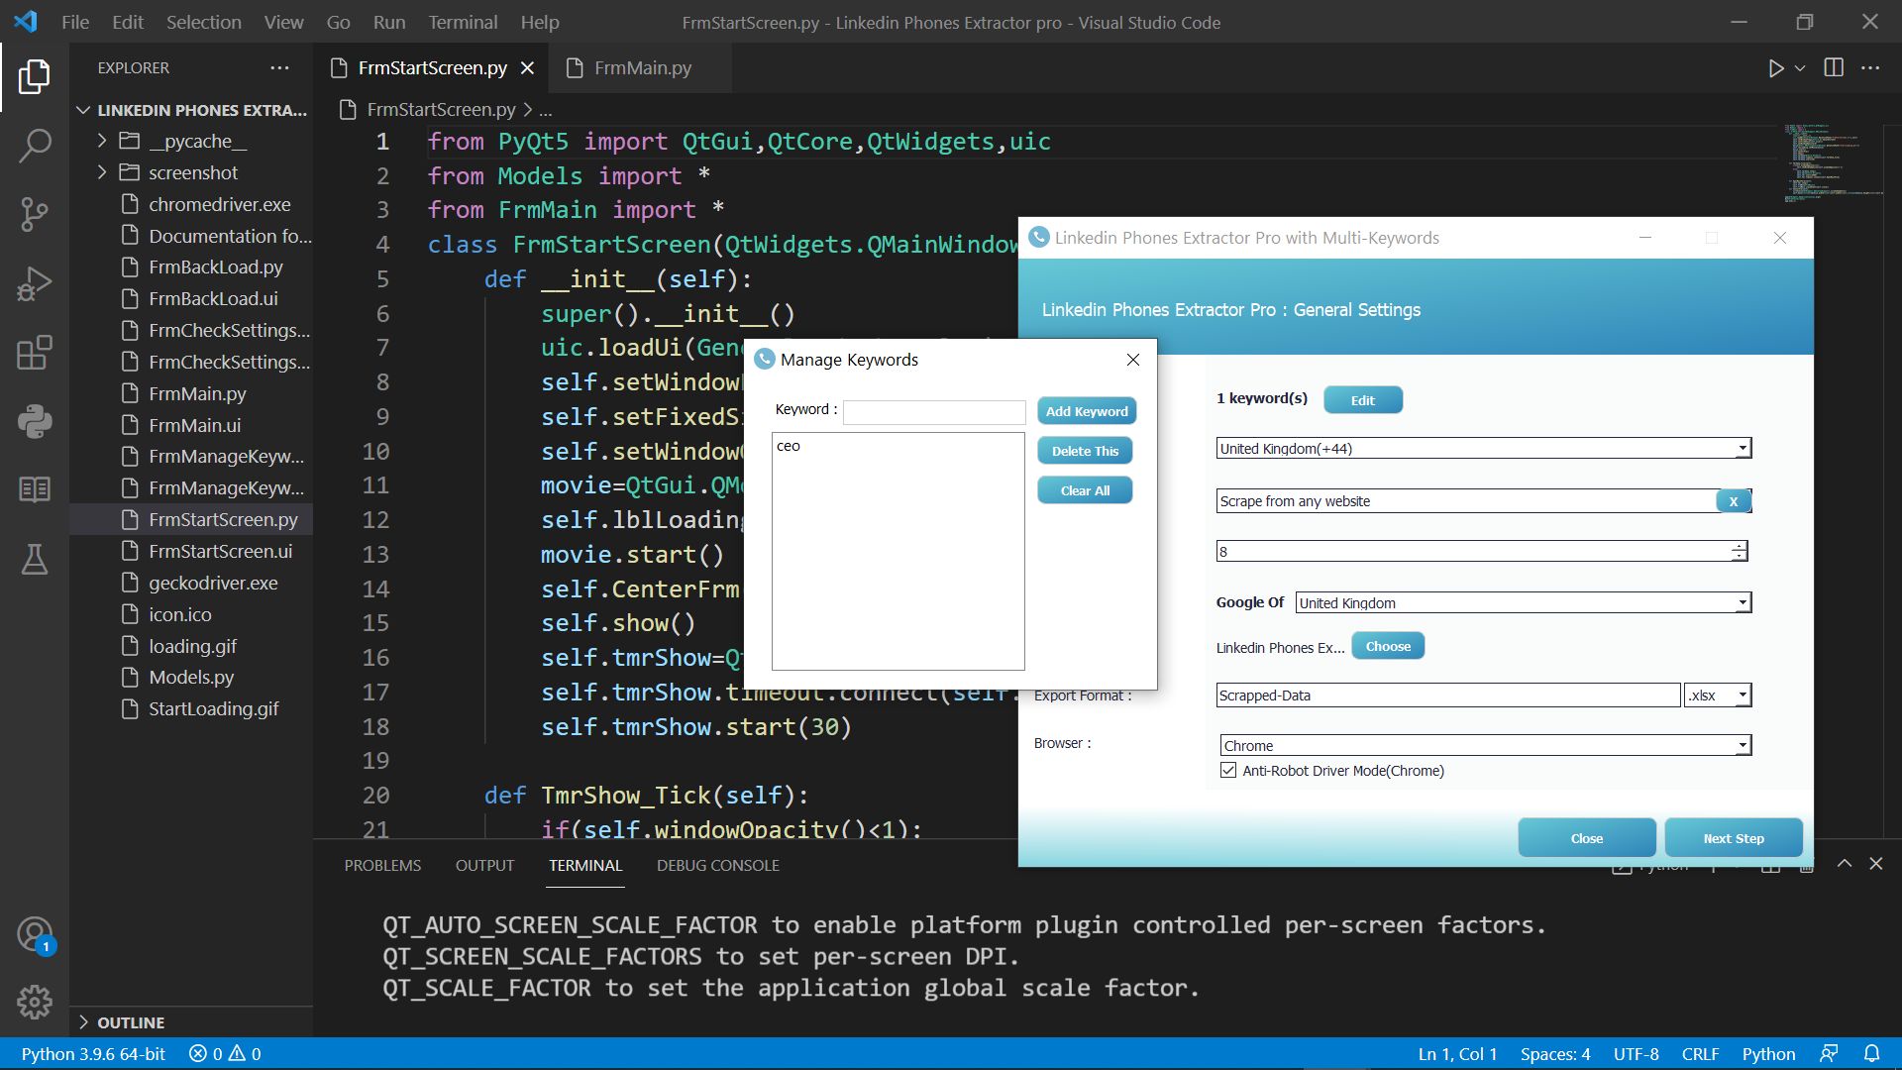1902x1070 pixels.
Task: Click the Add Keyword button
Action: coord(1087,411)
